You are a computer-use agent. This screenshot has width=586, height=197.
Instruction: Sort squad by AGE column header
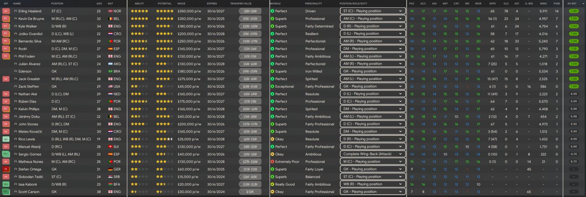[99, 3]
